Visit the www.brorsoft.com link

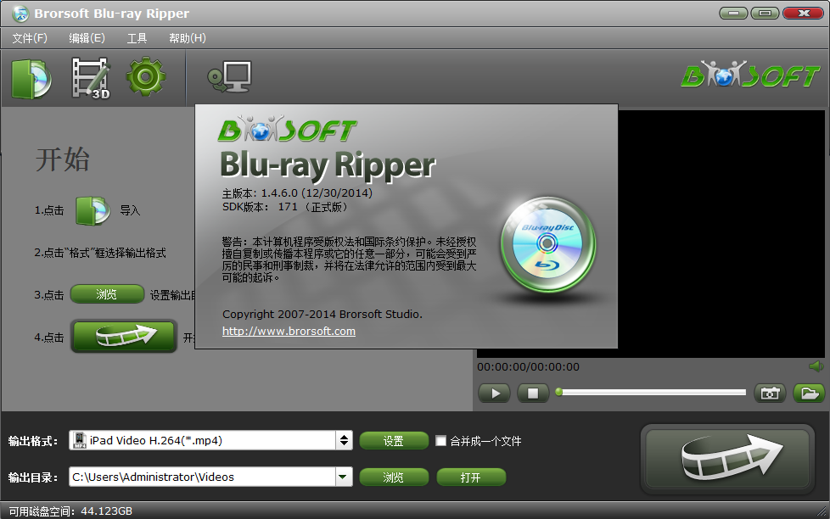(x=289, y=332)
